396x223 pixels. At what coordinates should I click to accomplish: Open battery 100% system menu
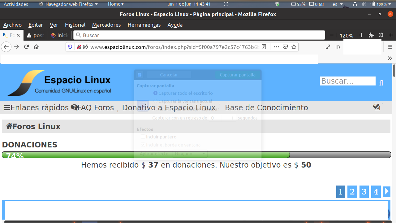pos(381,4)
